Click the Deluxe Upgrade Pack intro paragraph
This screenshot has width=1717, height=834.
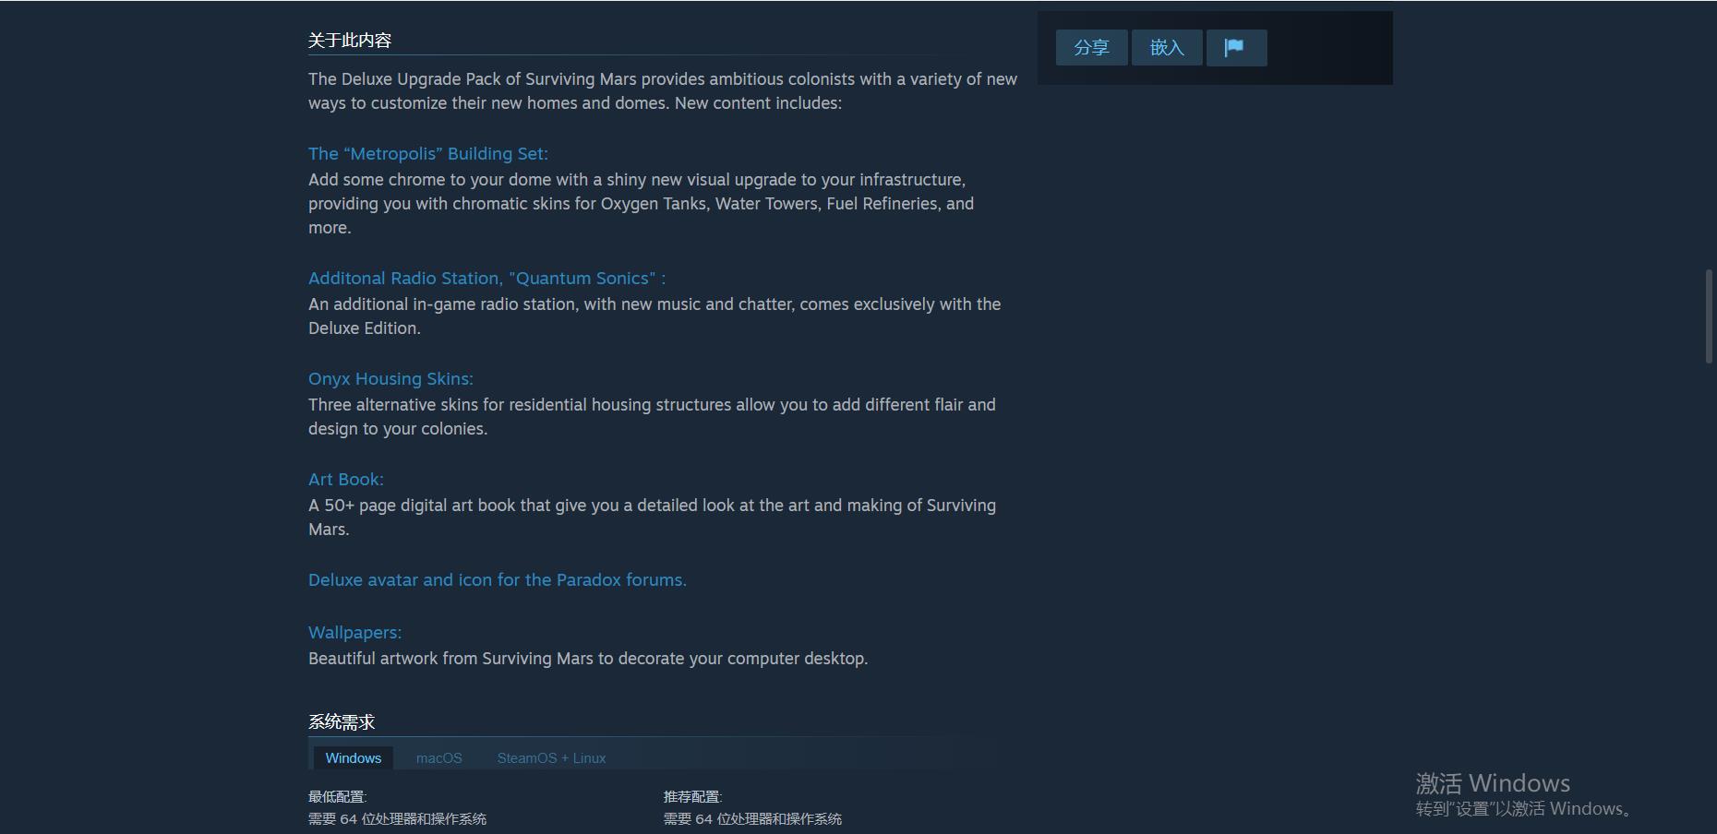click(x=663, y=91)
